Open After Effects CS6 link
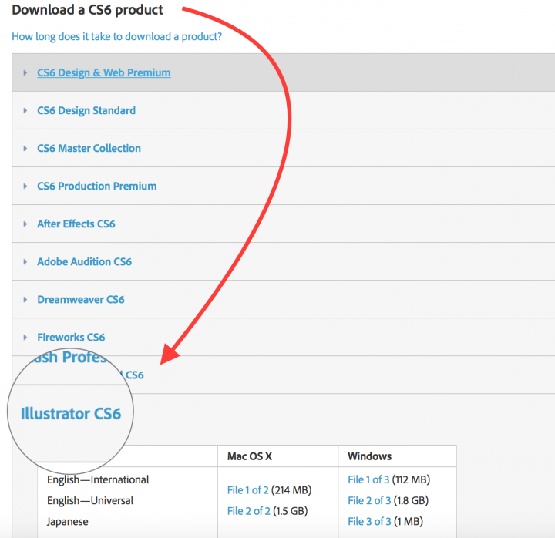555x538 pixels. click(x=76, y=224)
